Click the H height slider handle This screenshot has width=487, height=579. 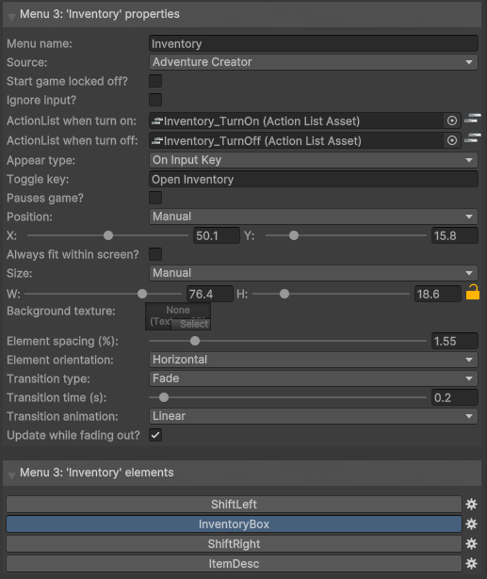pos(284,294)
